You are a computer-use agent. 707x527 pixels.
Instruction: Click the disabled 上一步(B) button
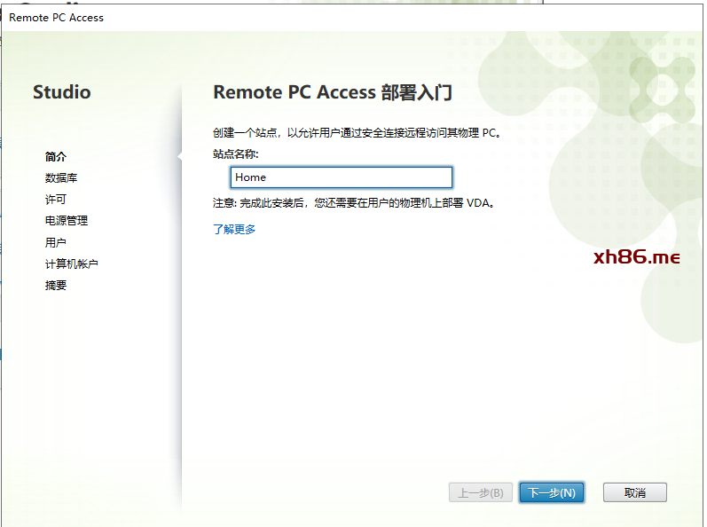[x=481, y=492]
